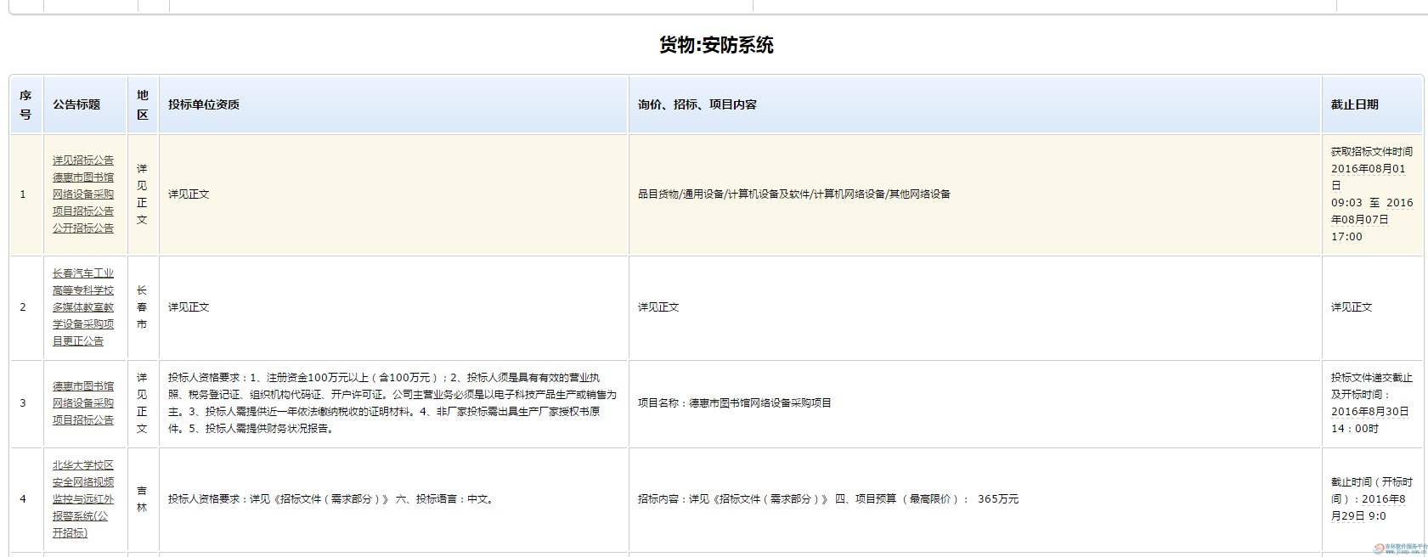Open the 长春汽车工业高等专科学校 announcement link
Viewport: 1428px width, 557px height.
(x=83, y=307)
